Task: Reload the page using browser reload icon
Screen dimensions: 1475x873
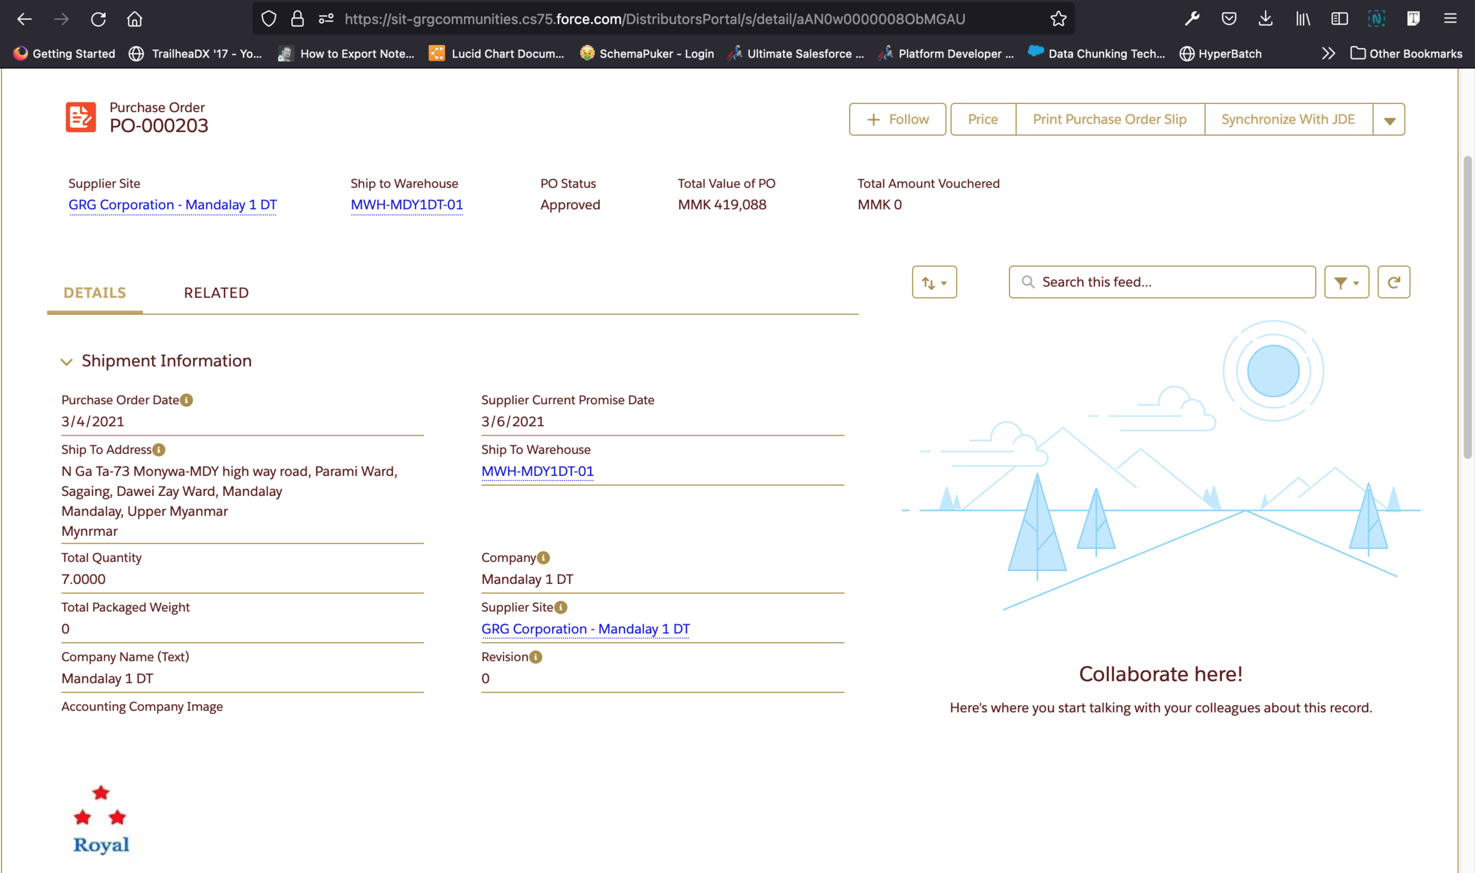Action: (98, 19)
